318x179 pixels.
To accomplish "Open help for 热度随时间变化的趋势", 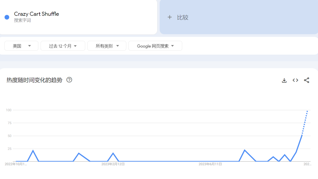I will point(69,80).
